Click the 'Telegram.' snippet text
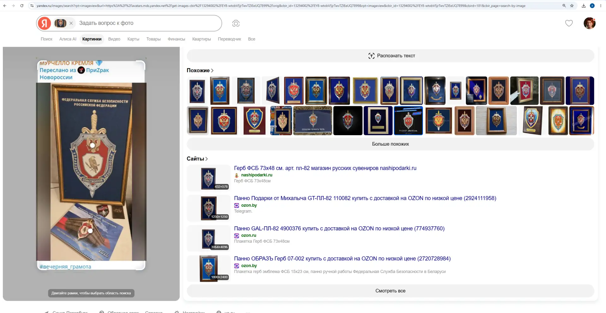The height and width of the screenshot is (313, 606). [243, 211]
